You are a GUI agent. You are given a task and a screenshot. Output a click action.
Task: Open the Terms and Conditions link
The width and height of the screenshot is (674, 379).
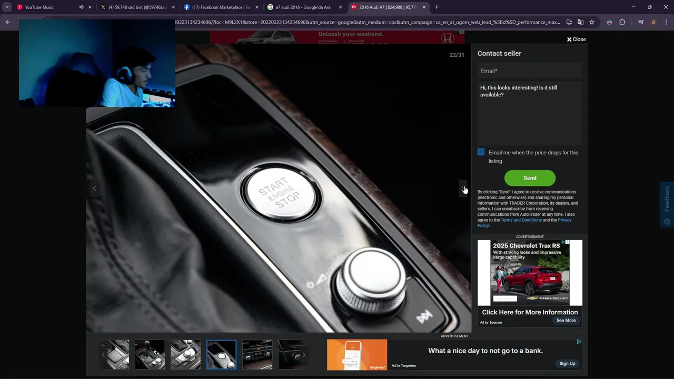pyautogui.click(x=521, y=220)
